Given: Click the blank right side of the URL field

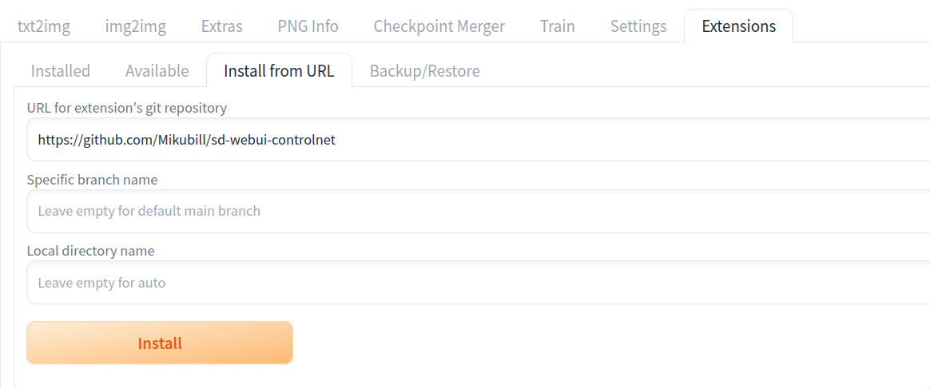Looking at the screenshot, I should coord(639,140).
